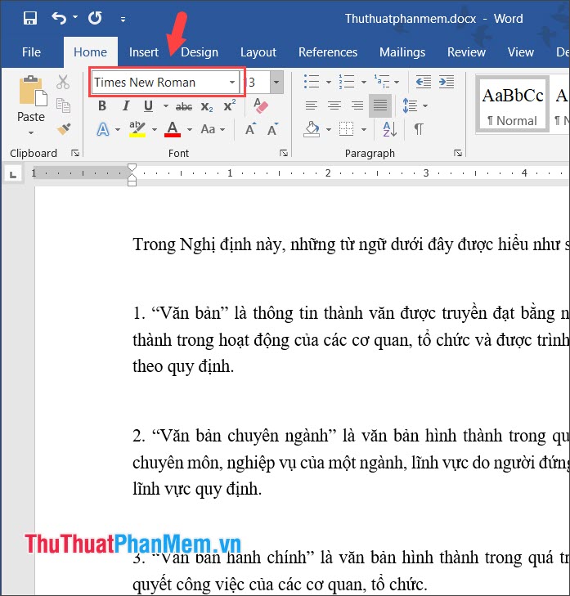Toggle Strikethrough formatting
The width and height of the screenshot is (570, 596).
point(184,107)
